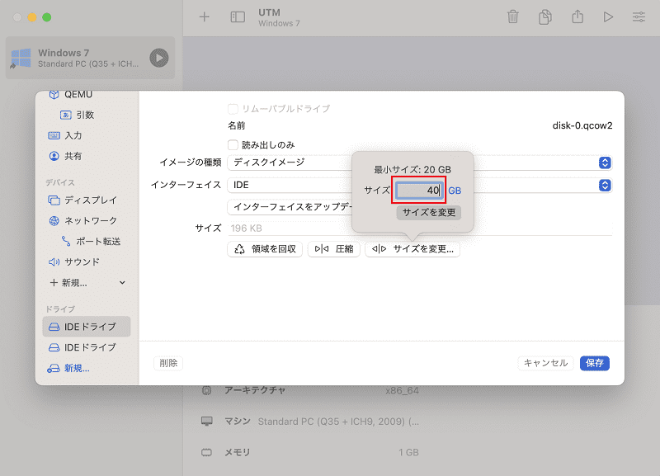Click アーキテクチャ row in main window
This screenshot has height=476, width=660.
pyautogui.click(x=310, y=390)
